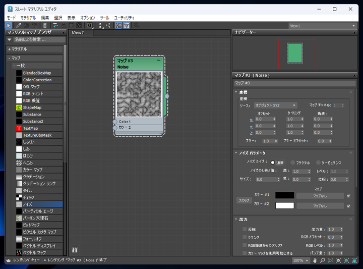Click the Noise preview thumbnail on node
This screenshot has width=363, height=269.
pyautogui.click(x=139, y=94)
